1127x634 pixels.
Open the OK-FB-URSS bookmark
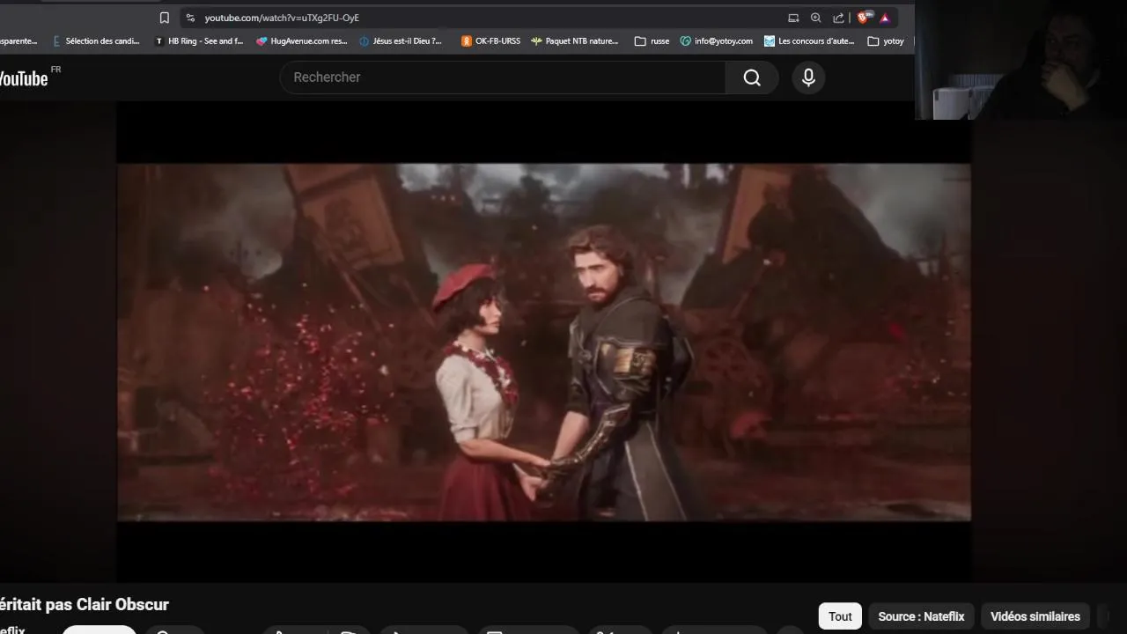click(x=491, y=41)
